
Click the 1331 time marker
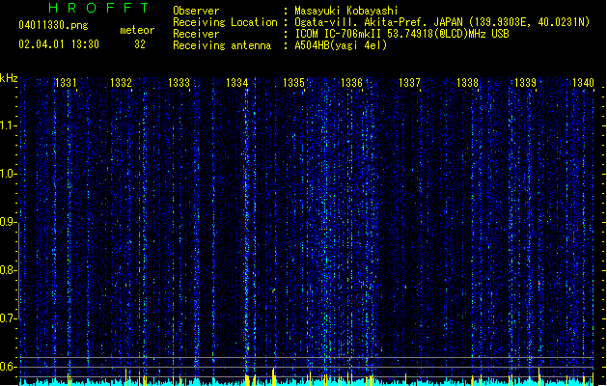click(x=66, y=83)
